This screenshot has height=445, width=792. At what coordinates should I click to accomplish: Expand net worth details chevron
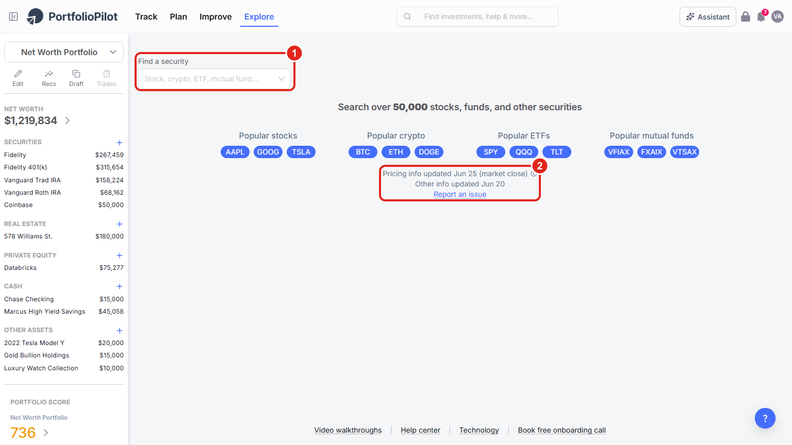point(68,121)
